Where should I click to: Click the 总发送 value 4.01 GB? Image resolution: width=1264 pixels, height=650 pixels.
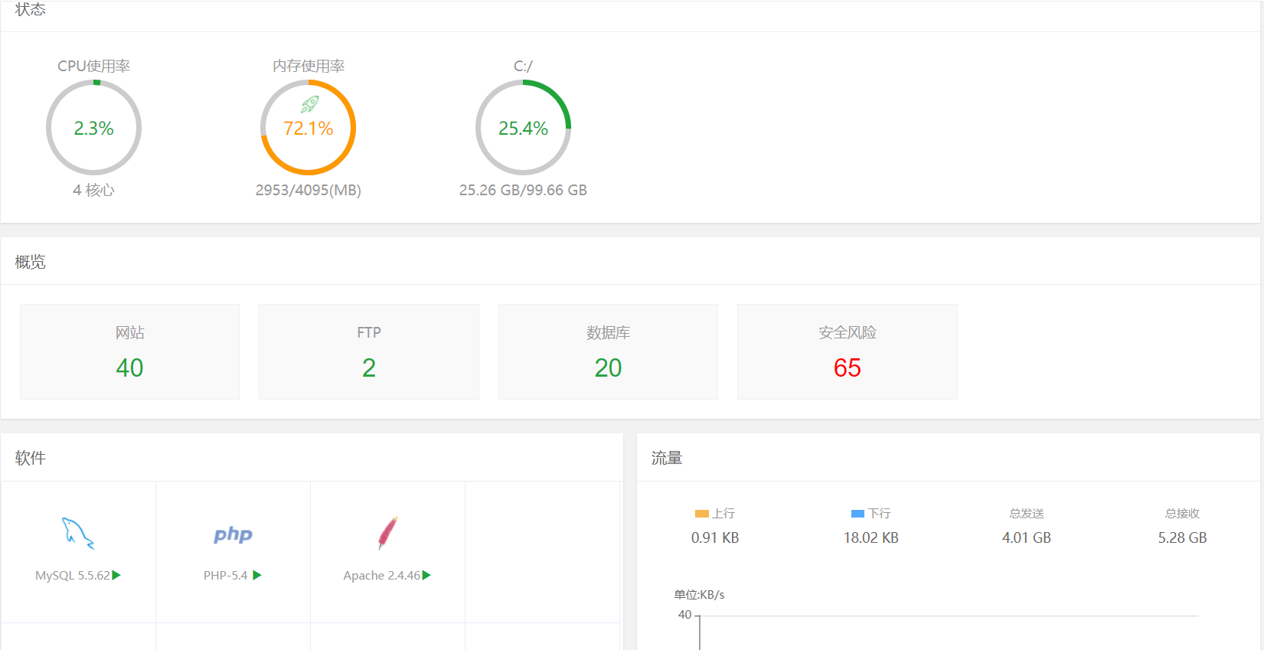(x=1027, y=537)
